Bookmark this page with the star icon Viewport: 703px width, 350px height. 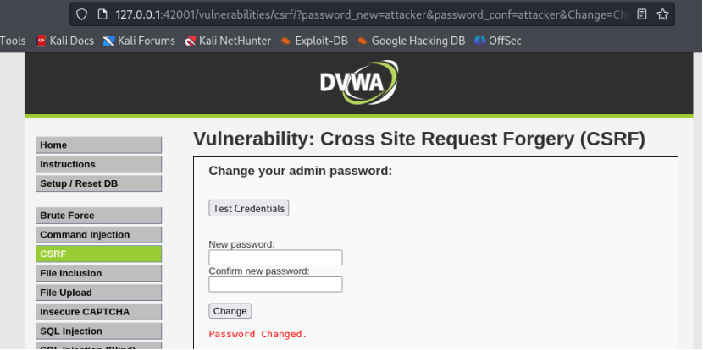pyautogui.click(x=663, y=14)
